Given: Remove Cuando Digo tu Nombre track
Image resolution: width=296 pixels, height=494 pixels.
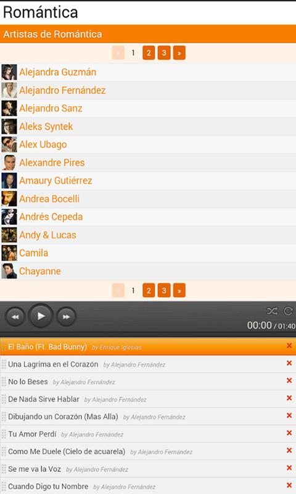Looking at the screenshot, I should [289, 485].
